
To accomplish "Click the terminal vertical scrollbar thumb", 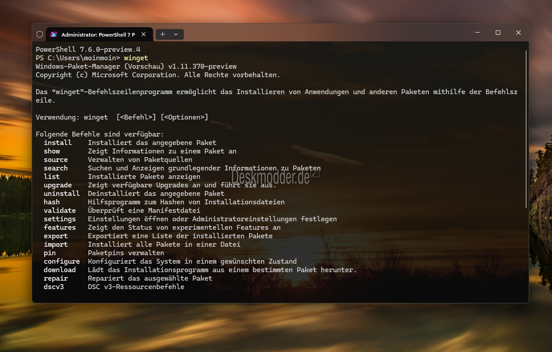I will coord(526,129).
